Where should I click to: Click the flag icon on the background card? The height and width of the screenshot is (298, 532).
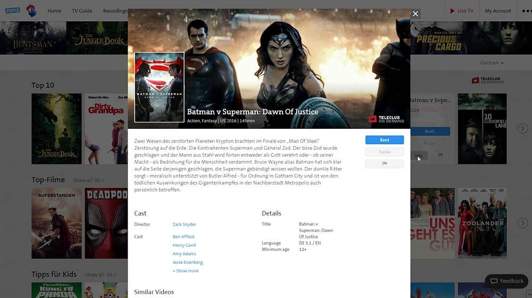[440, 155]
